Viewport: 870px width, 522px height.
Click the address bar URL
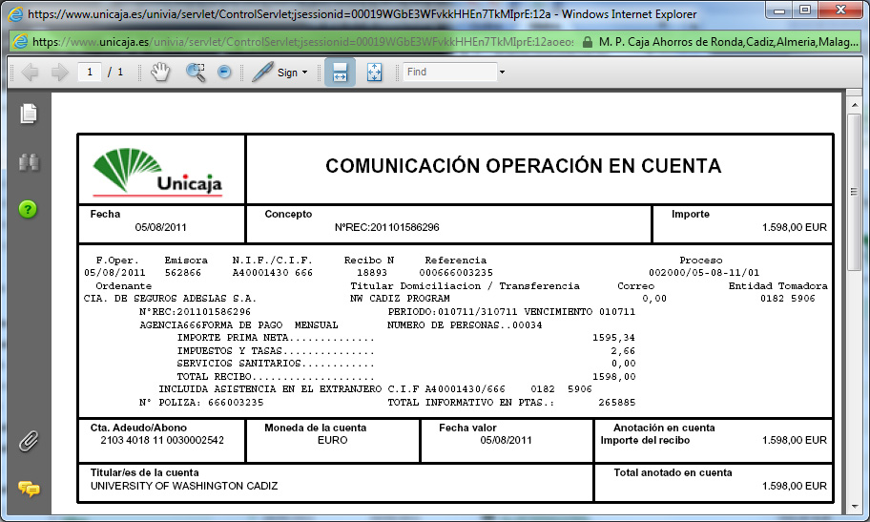[303, 42]
